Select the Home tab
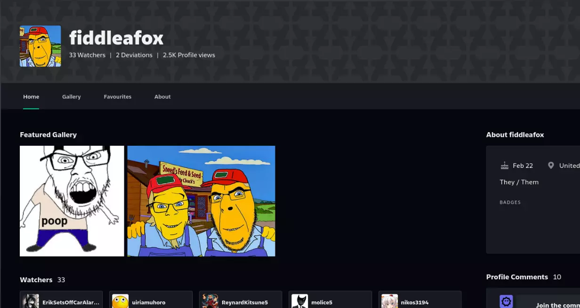The height and width of the screenshot is (308, 580). [31, 96]
